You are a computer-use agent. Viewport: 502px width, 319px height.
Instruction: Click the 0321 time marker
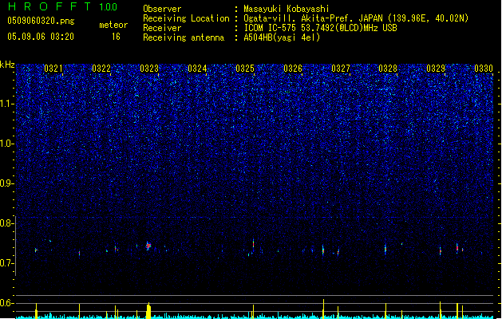53,68
